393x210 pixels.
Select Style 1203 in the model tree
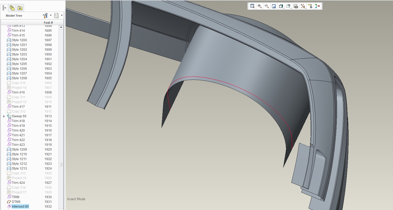click(x=19, y=54)
